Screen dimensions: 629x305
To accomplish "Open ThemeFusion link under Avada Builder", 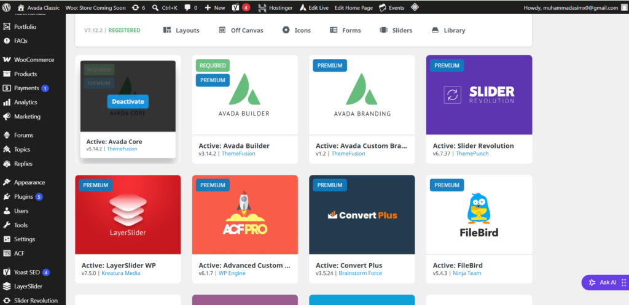I will [238, 153].
